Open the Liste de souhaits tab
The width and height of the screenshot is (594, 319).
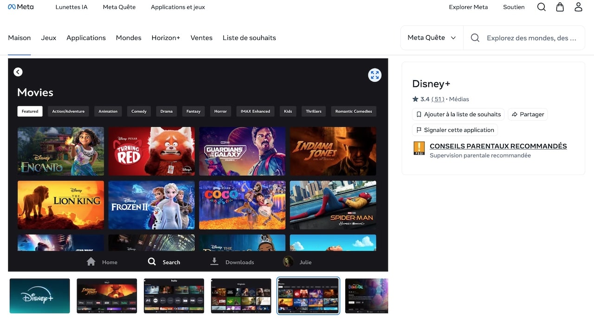coord(249,38)
